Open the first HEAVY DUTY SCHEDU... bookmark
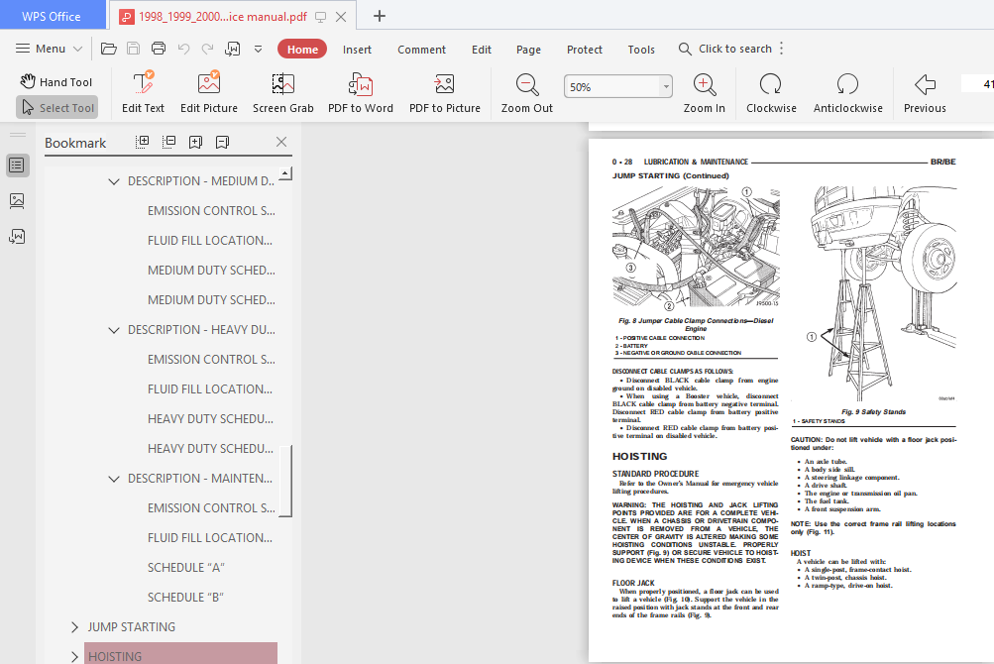Viewport: 994px width, 664px height. pyautogui.click(x=210, y=418)
